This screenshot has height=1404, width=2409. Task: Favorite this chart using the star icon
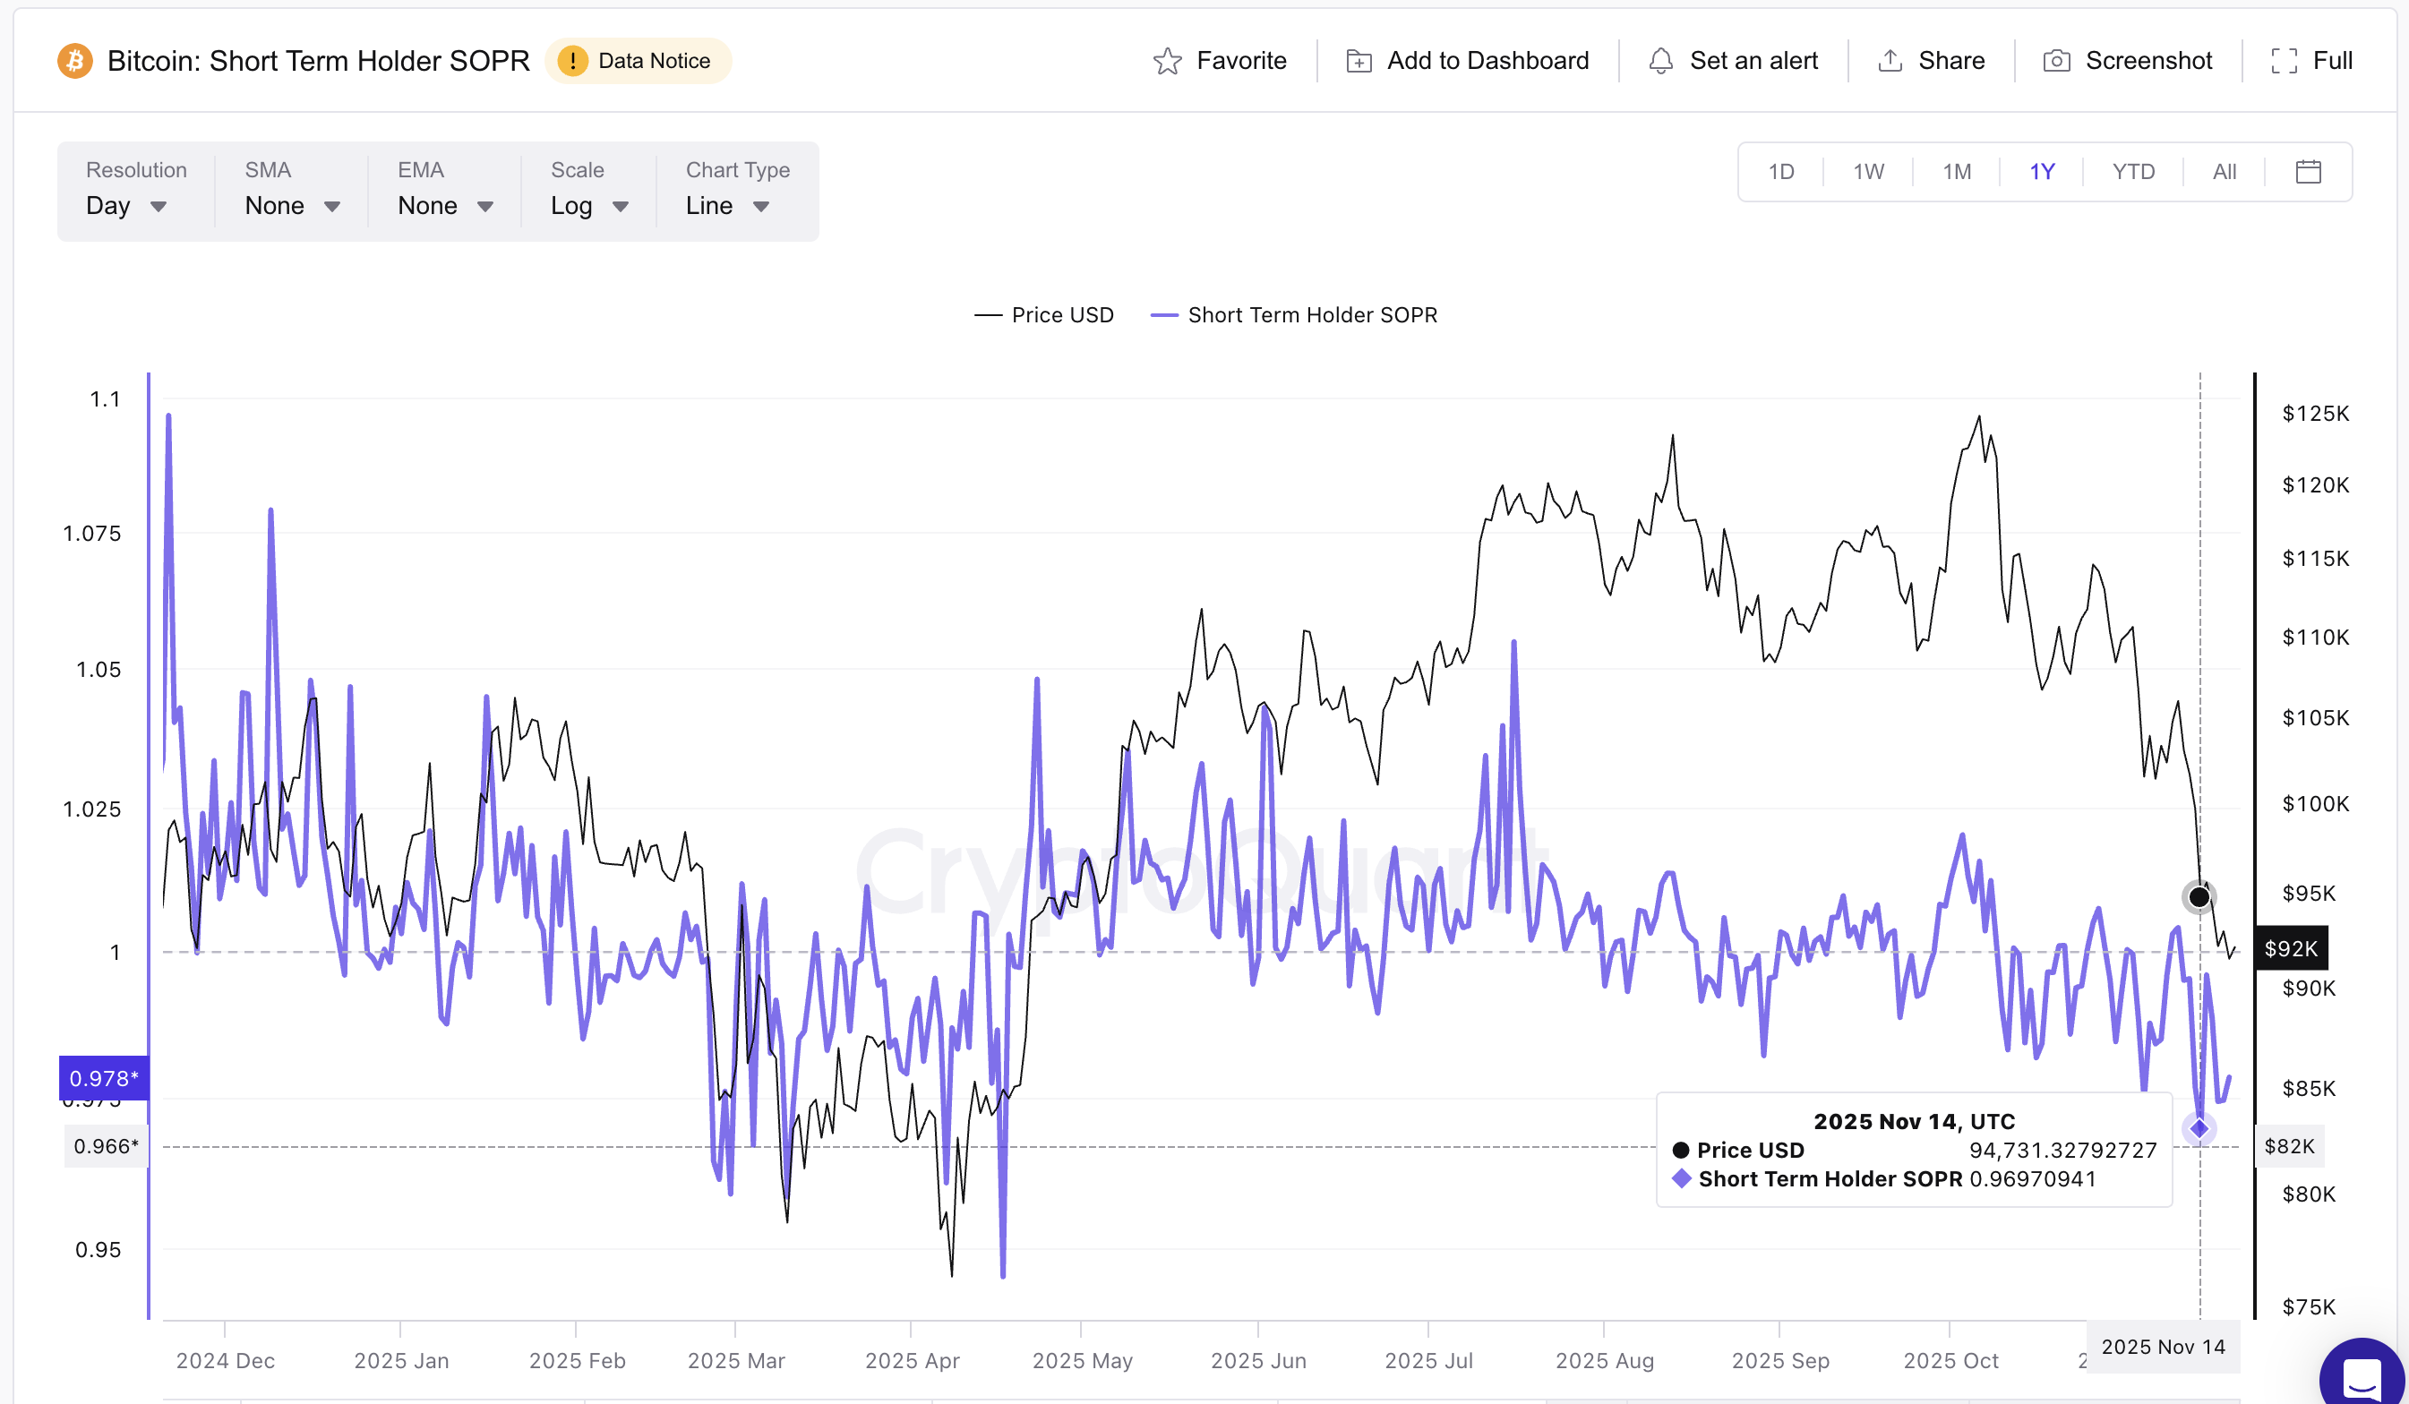point(1221,59)
